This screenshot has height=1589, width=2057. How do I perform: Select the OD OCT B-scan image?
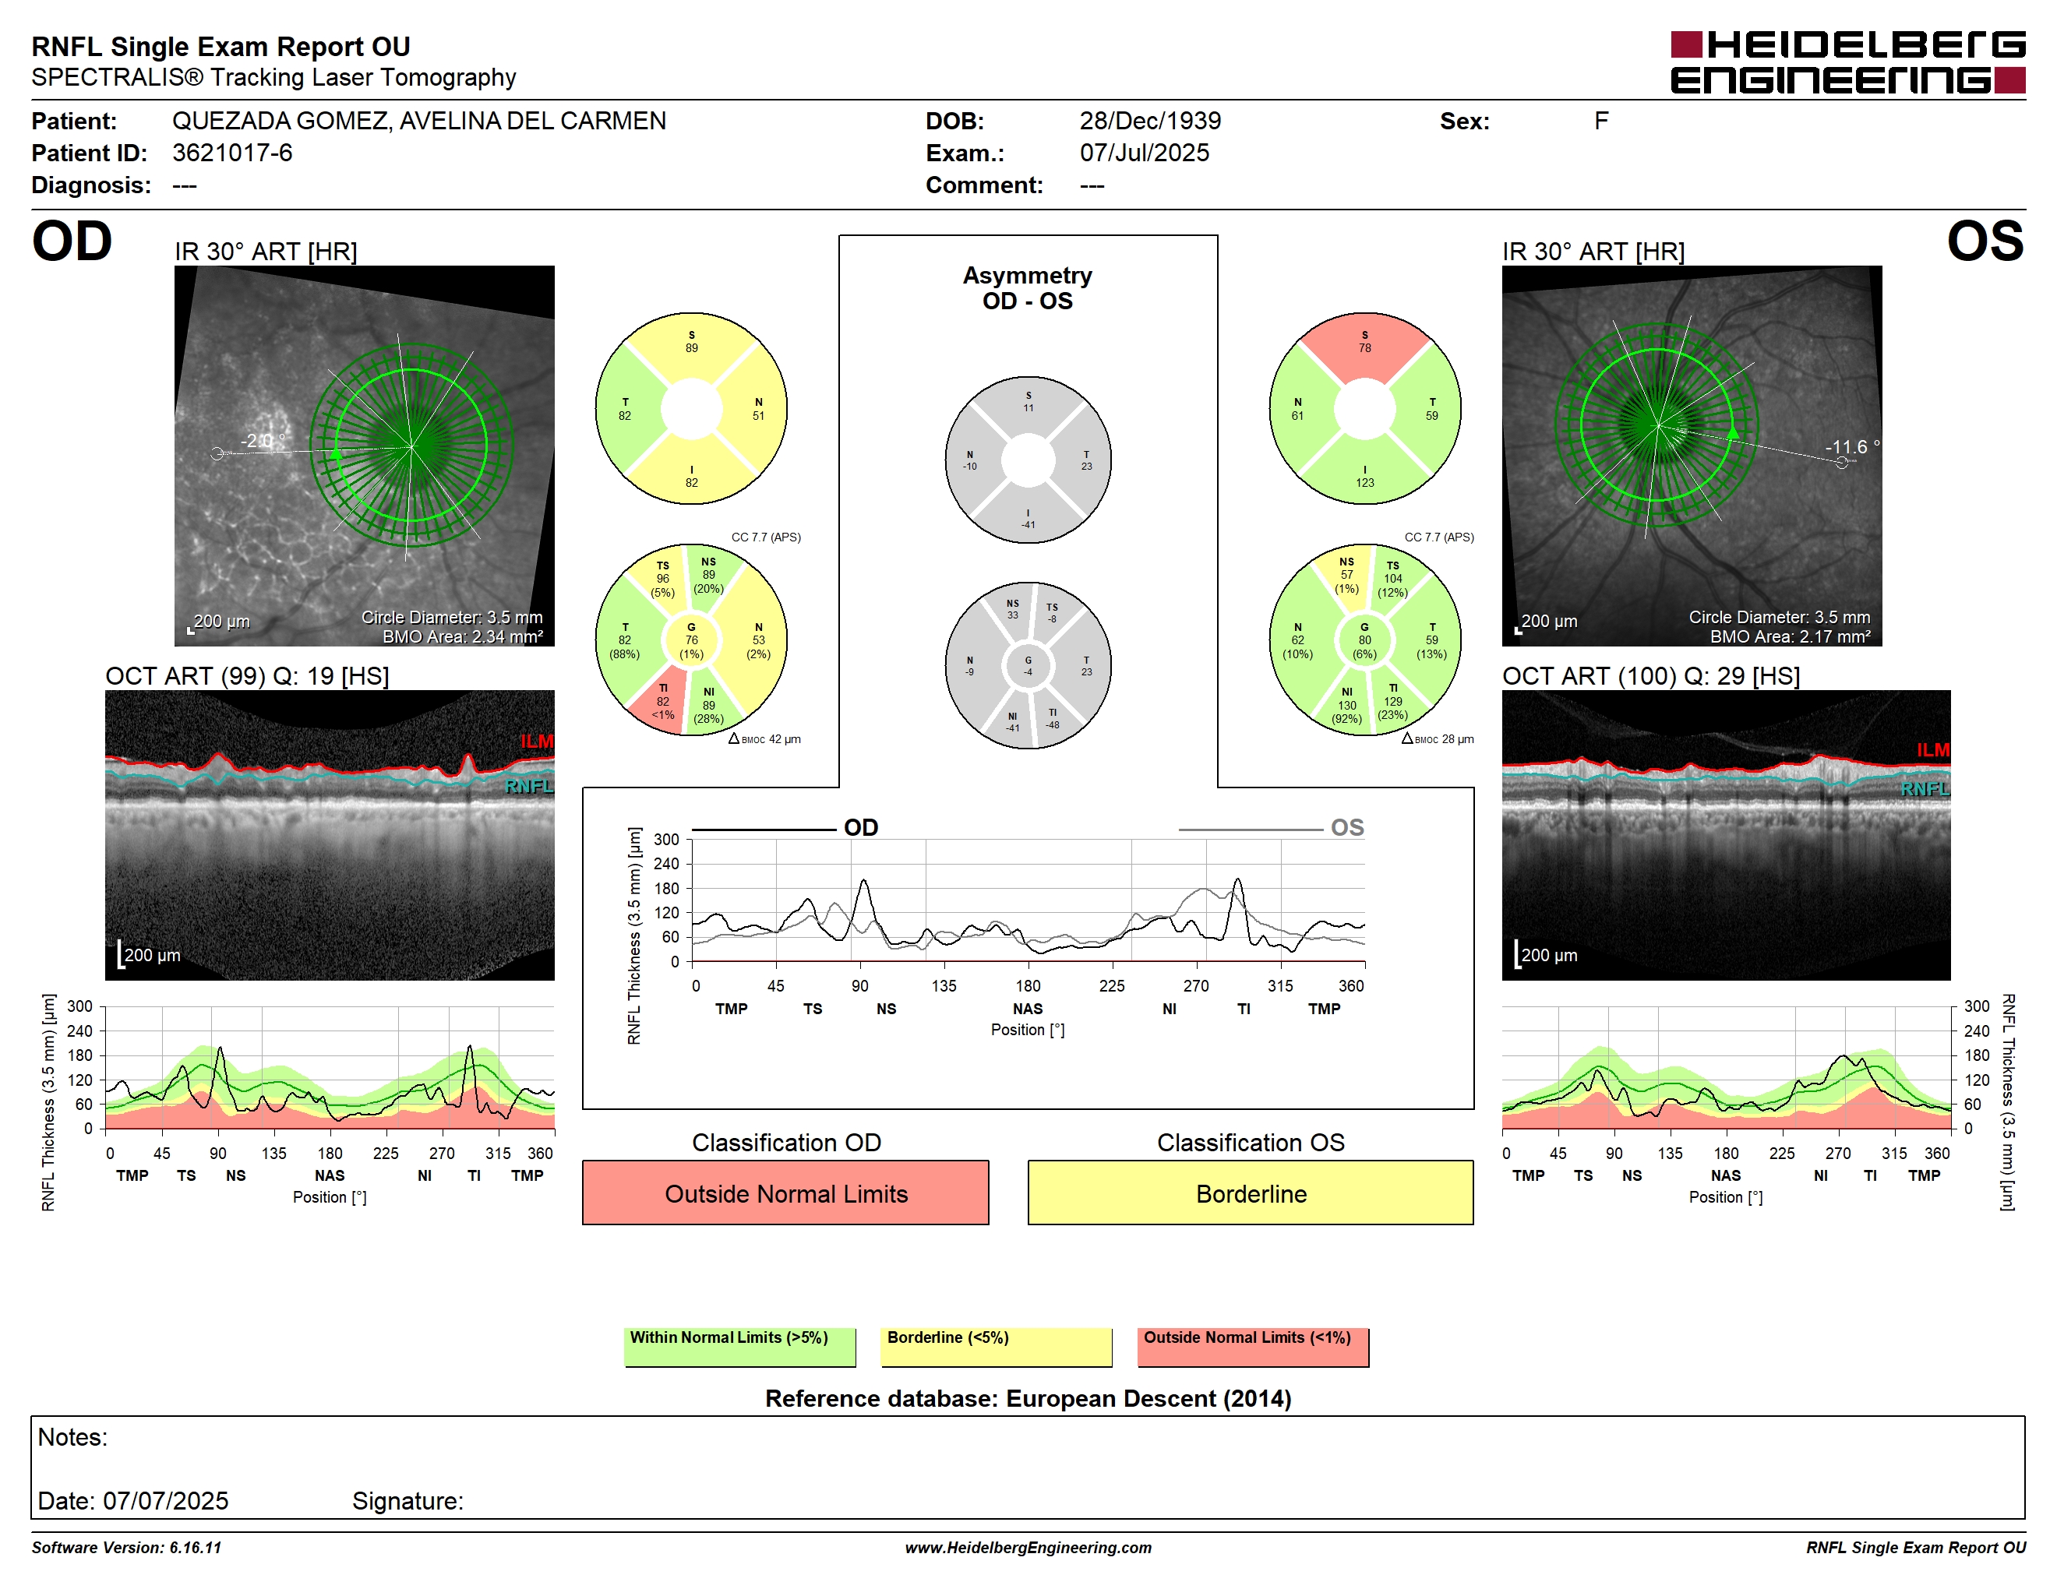click(330, 835)
